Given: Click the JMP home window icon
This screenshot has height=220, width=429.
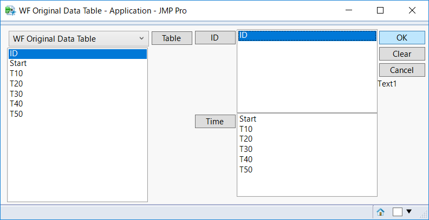Looking at the screenshot, I should pos(381,211).
